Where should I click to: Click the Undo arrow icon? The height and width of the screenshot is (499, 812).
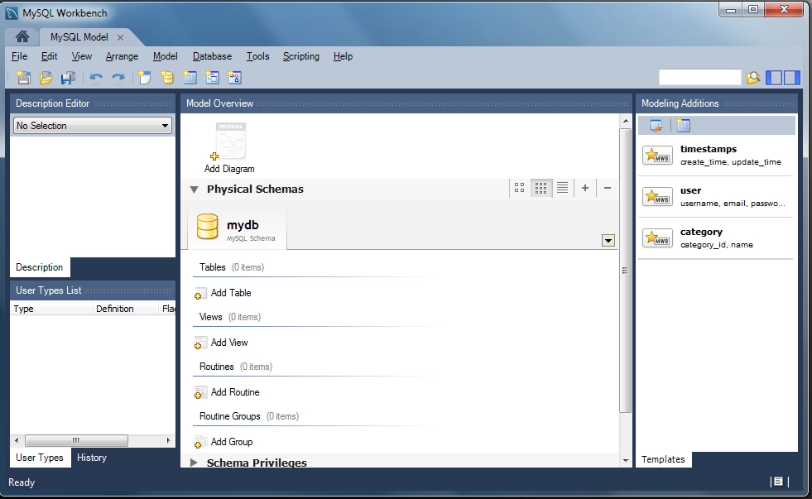point(96,77)
